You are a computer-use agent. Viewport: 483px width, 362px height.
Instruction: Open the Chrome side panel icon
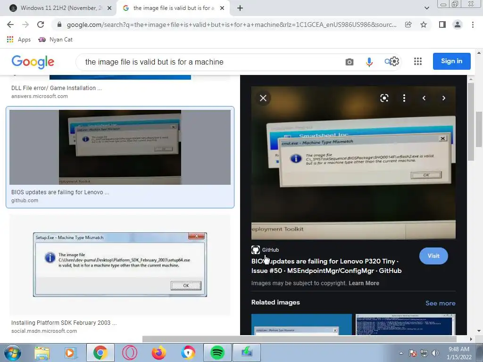point(442,25)
